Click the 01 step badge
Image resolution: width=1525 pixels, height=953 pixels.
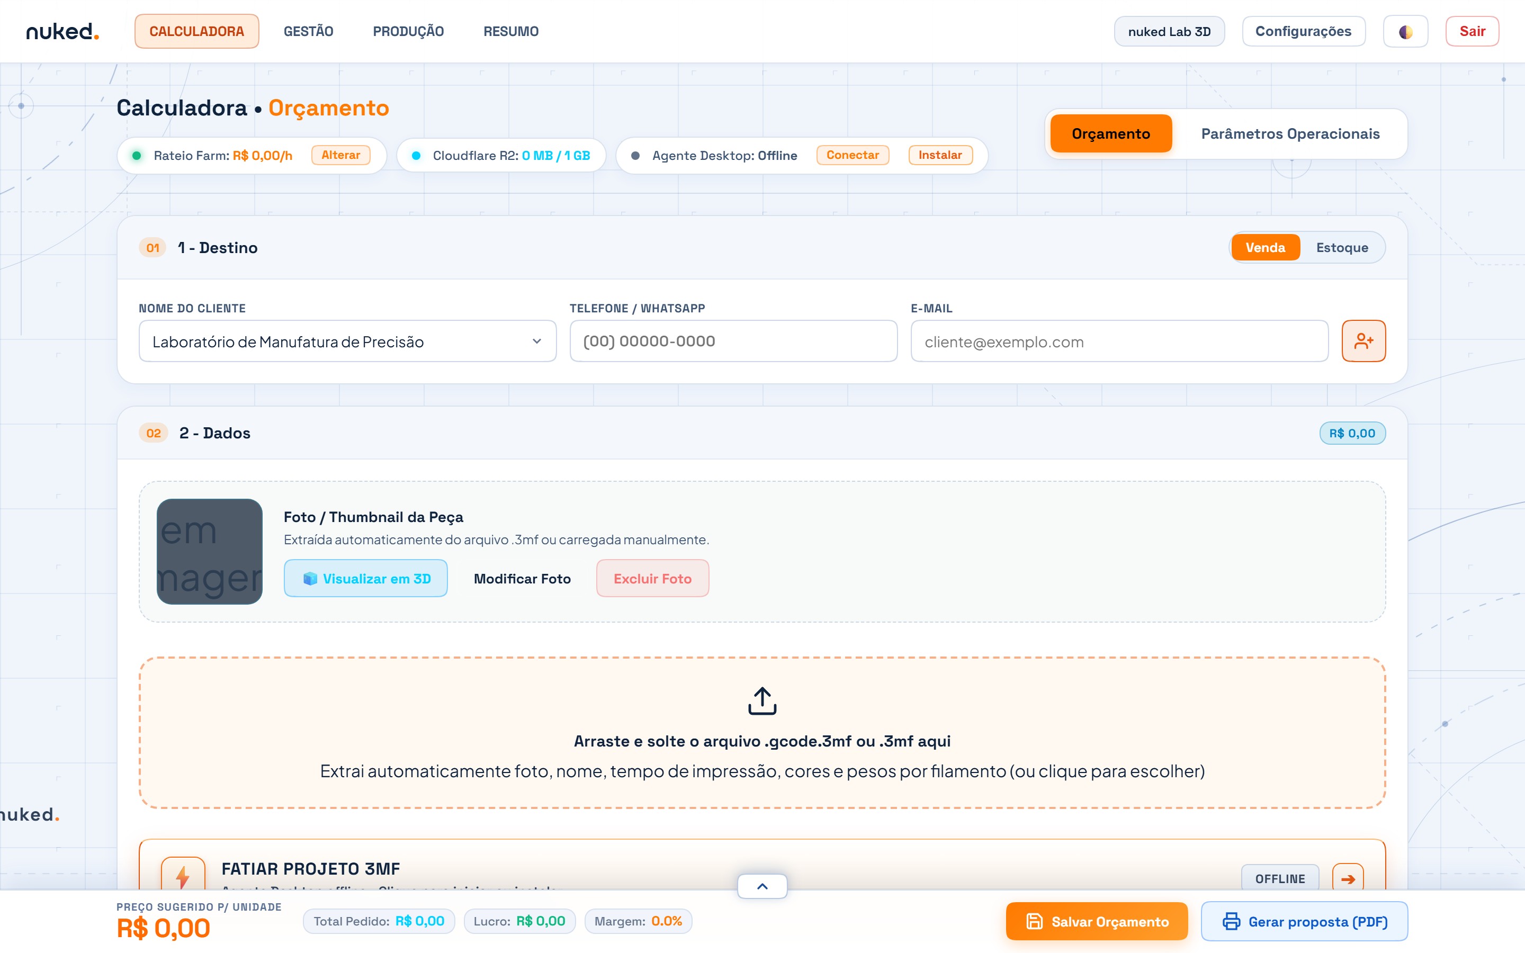(x=152, y=248)
